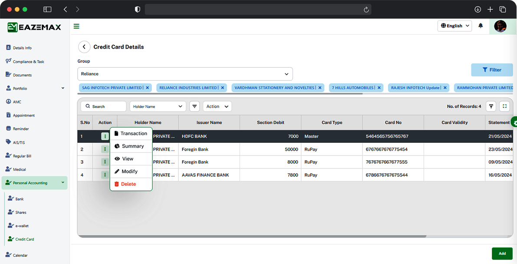The width and height of the screenshot is (517, 264).
Task: Open Medical in sidebar
Action: [x=16, y=169]
